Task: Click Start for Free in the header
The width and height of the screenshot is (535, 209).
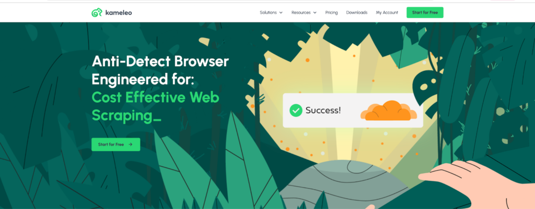Action: pyautogui.click(x=425, y=13)
